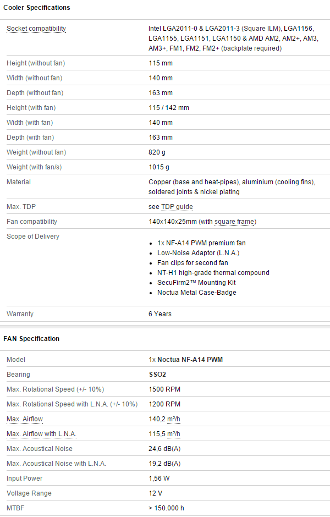The image size is (330, 517).
Task: Click the NF-A14 PWM premium fan item
Action: click(x=201, y=243)
